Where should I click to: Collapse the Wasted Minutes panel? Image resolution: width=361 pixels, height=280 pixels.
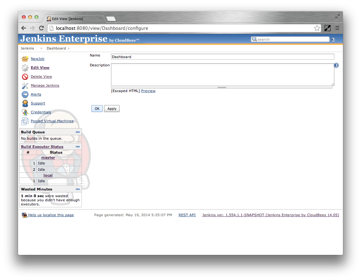pyautogui.click(x=78, y=189)
